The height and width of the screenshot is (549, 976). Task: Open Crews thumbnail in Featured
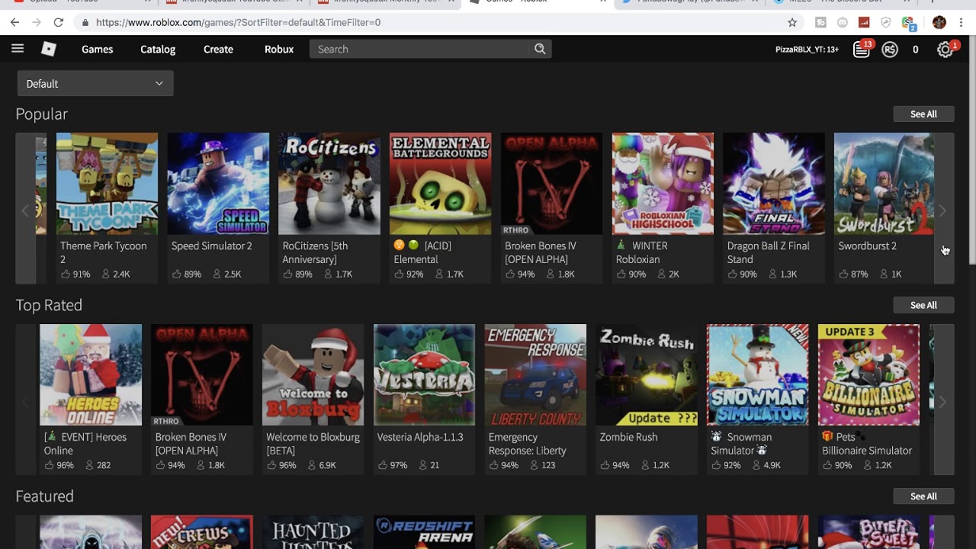tap(202, 532)
